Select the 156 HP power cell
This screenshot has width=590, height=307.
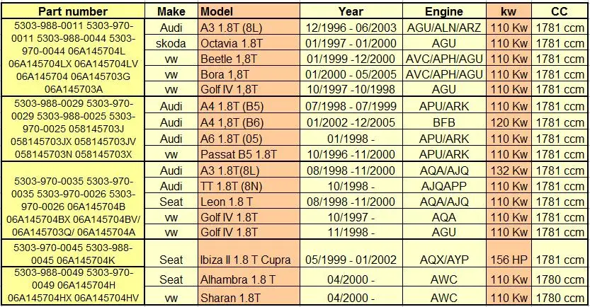pyautogui.click(x=509, y=253)
